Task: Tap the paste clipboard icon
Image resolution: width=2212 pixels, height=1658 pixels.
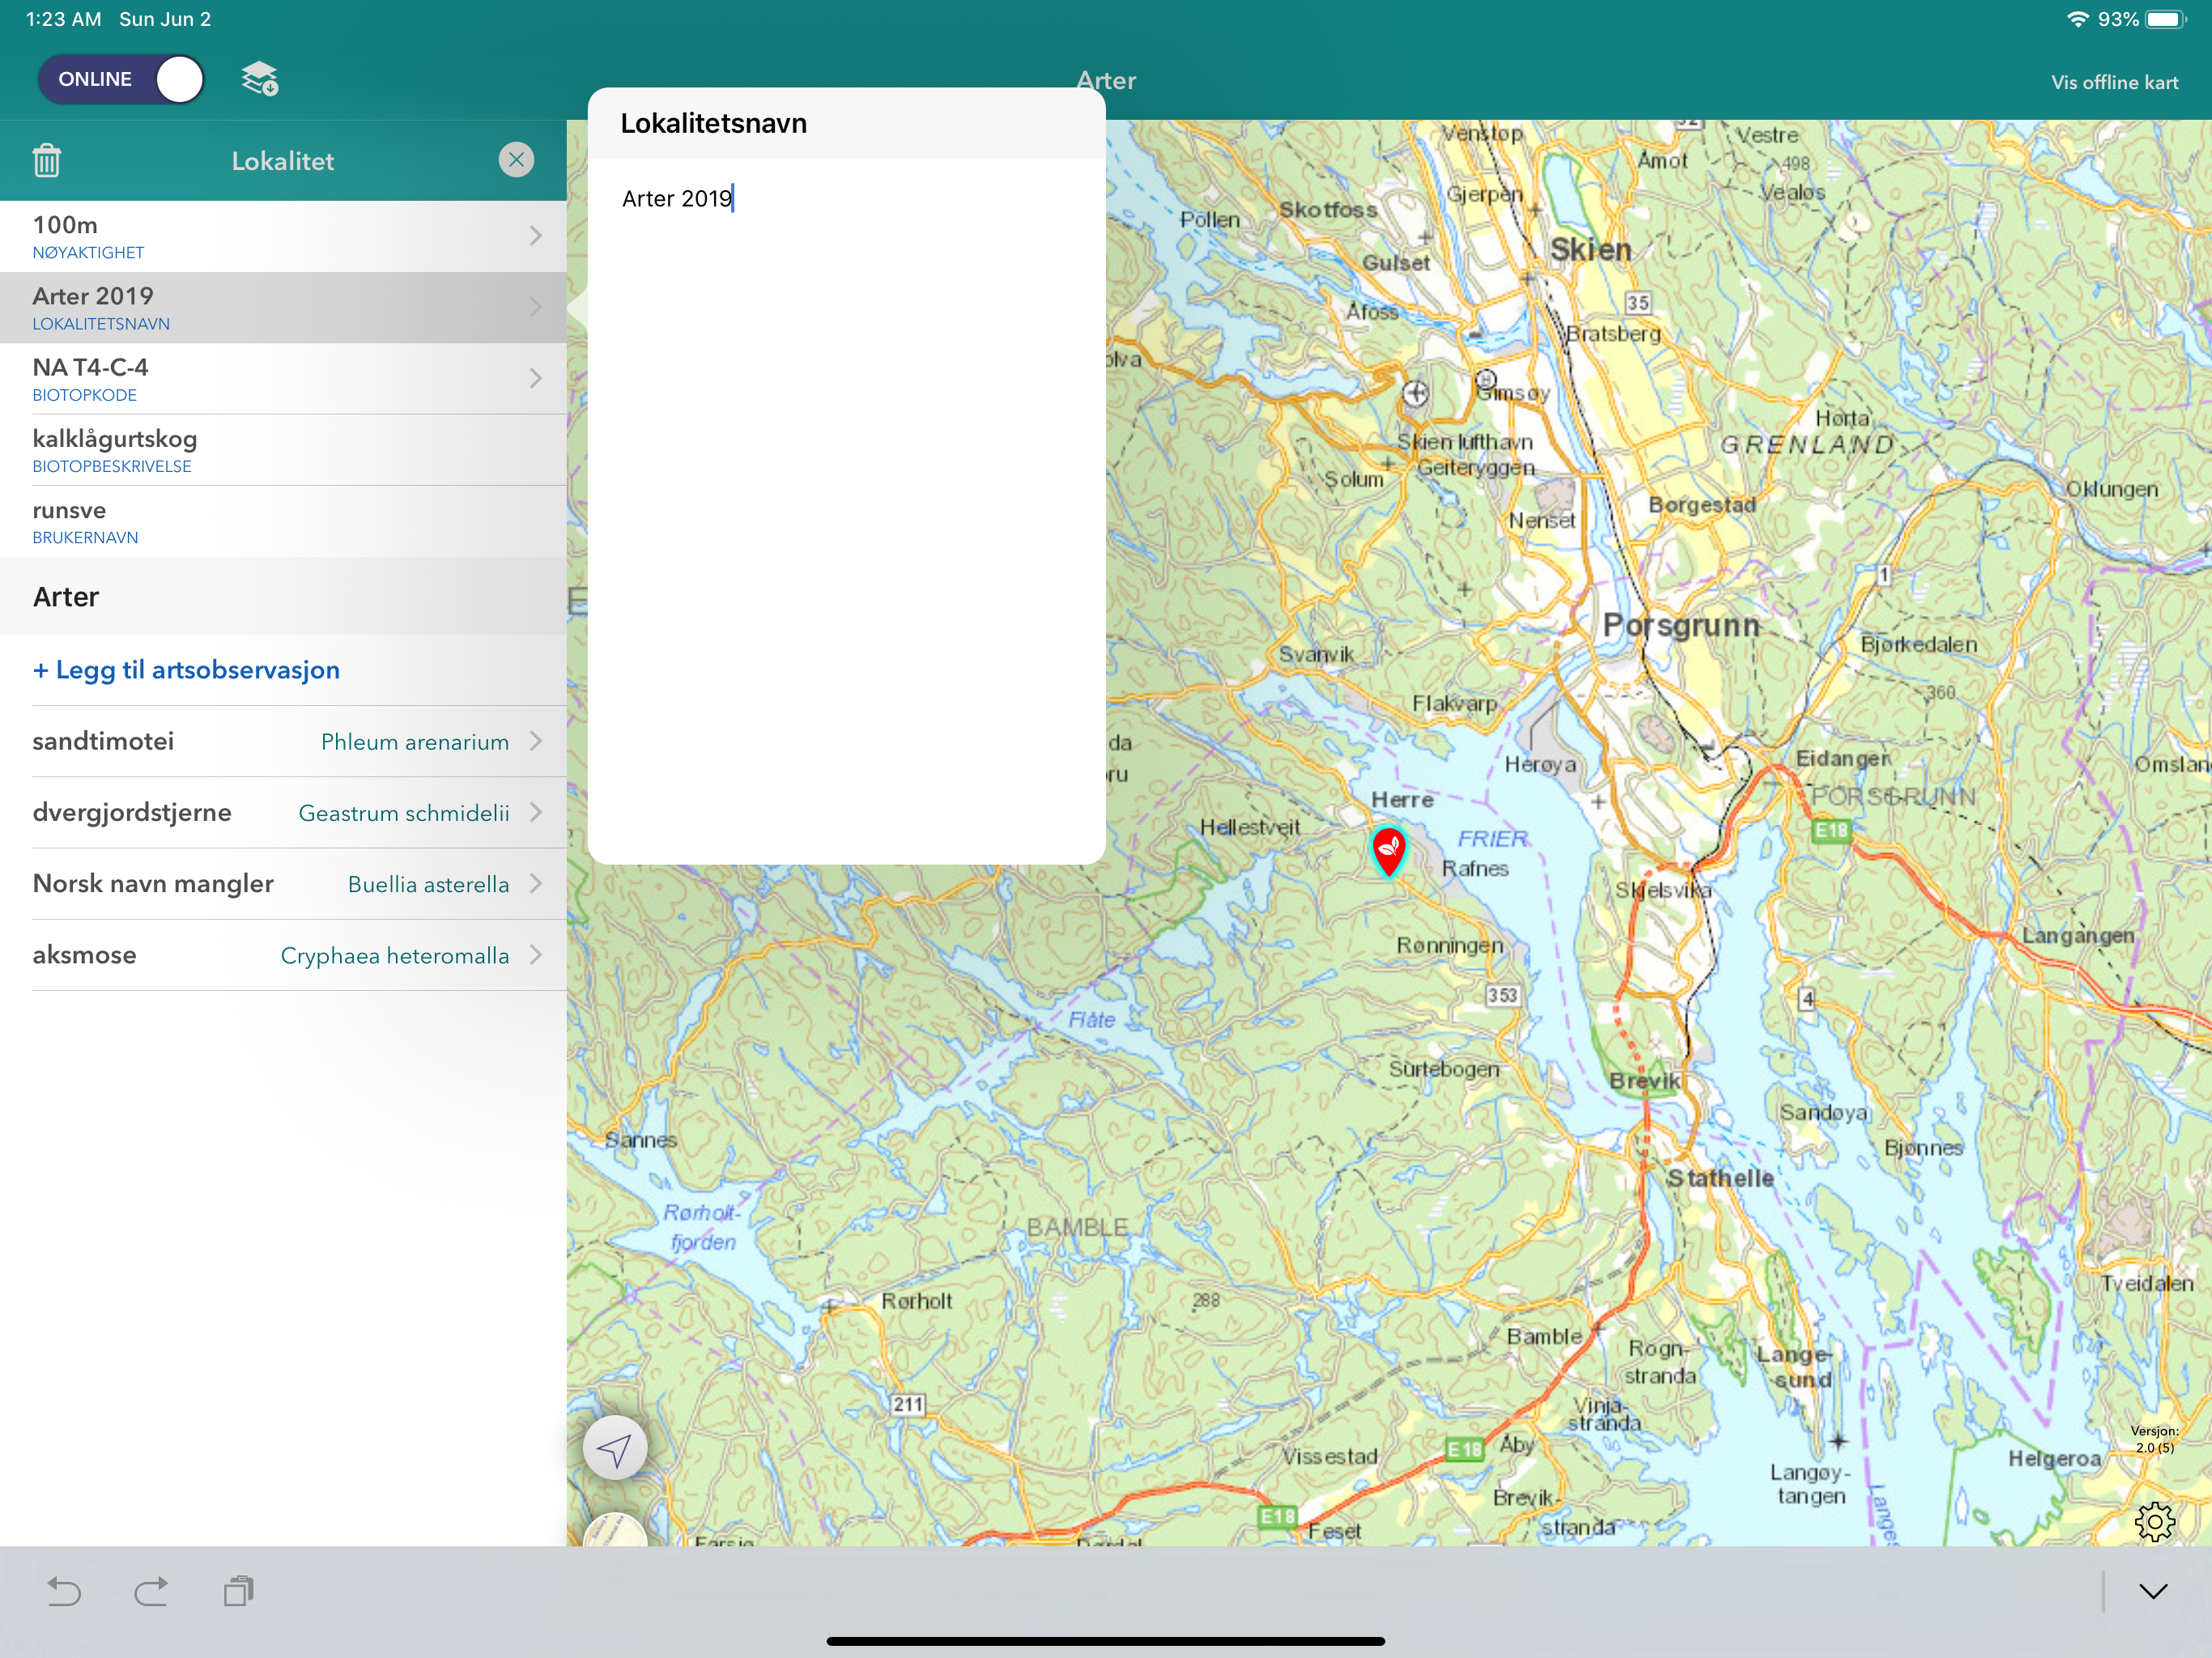Action: 238,1591
